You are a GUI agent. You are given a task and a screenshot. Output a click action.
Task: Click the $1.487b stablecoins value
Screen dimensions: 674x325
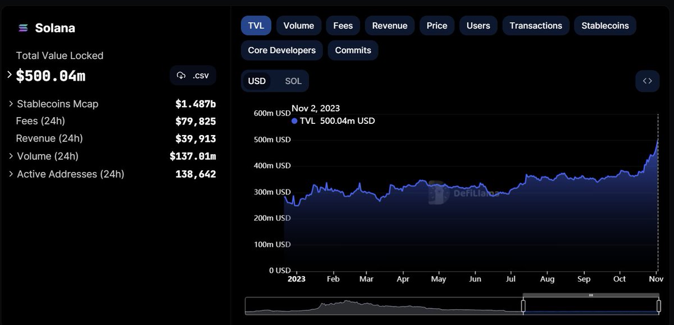195,104
